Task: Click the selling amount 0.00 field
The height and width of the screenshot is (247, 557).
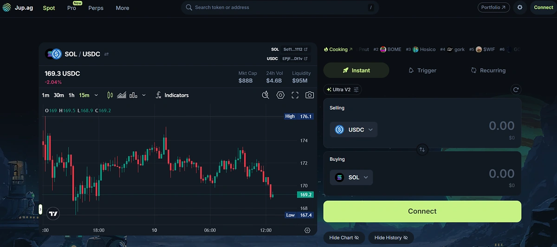Action: pyautogui.click(x=502, y=126)
